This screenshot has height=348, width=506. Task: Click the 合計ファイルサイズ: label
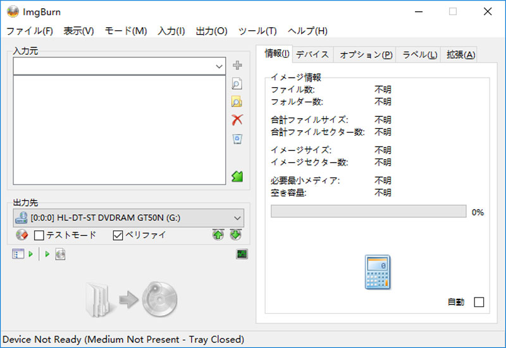(x=309, y=120)
